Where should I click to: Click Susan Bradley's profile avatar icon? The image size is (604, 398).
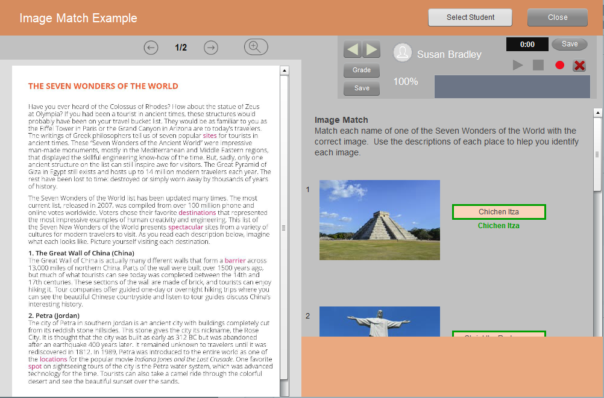point(402,53)
